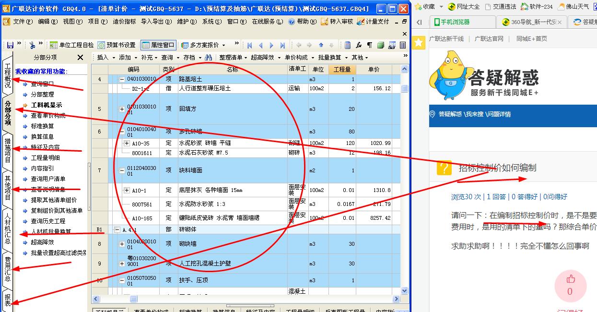Jump to first record arrow
The image size is (597, 312).
click(250, 45)
